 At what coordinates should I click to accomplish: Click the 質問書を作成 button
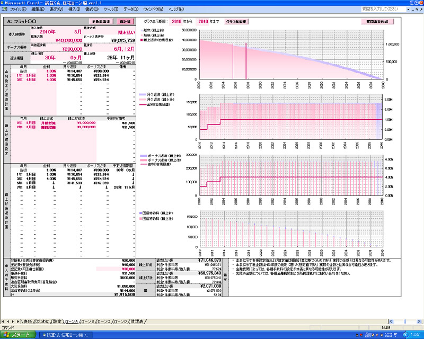click(x=377, y=22)
